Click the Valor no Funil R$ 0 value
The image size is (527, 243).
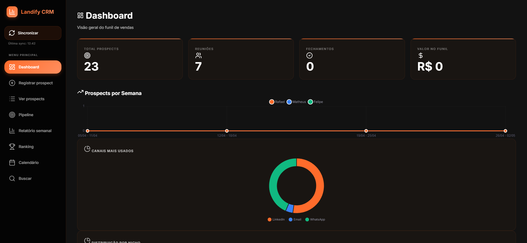coord(430,66)
